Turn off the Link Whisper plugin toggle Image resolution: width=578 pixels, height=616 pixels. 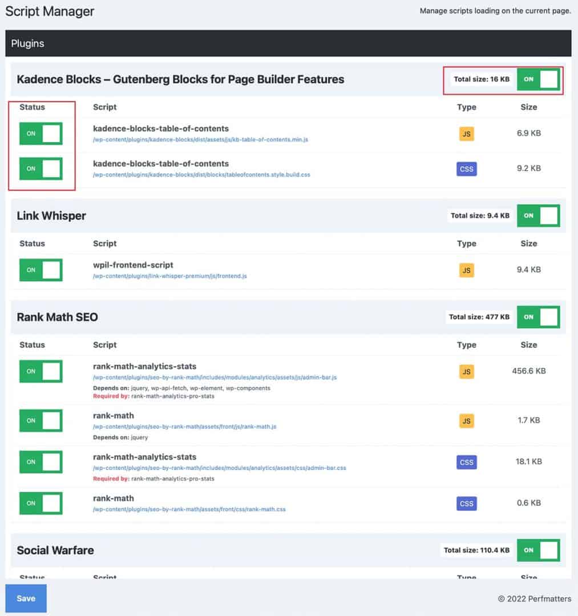[538, 216]
